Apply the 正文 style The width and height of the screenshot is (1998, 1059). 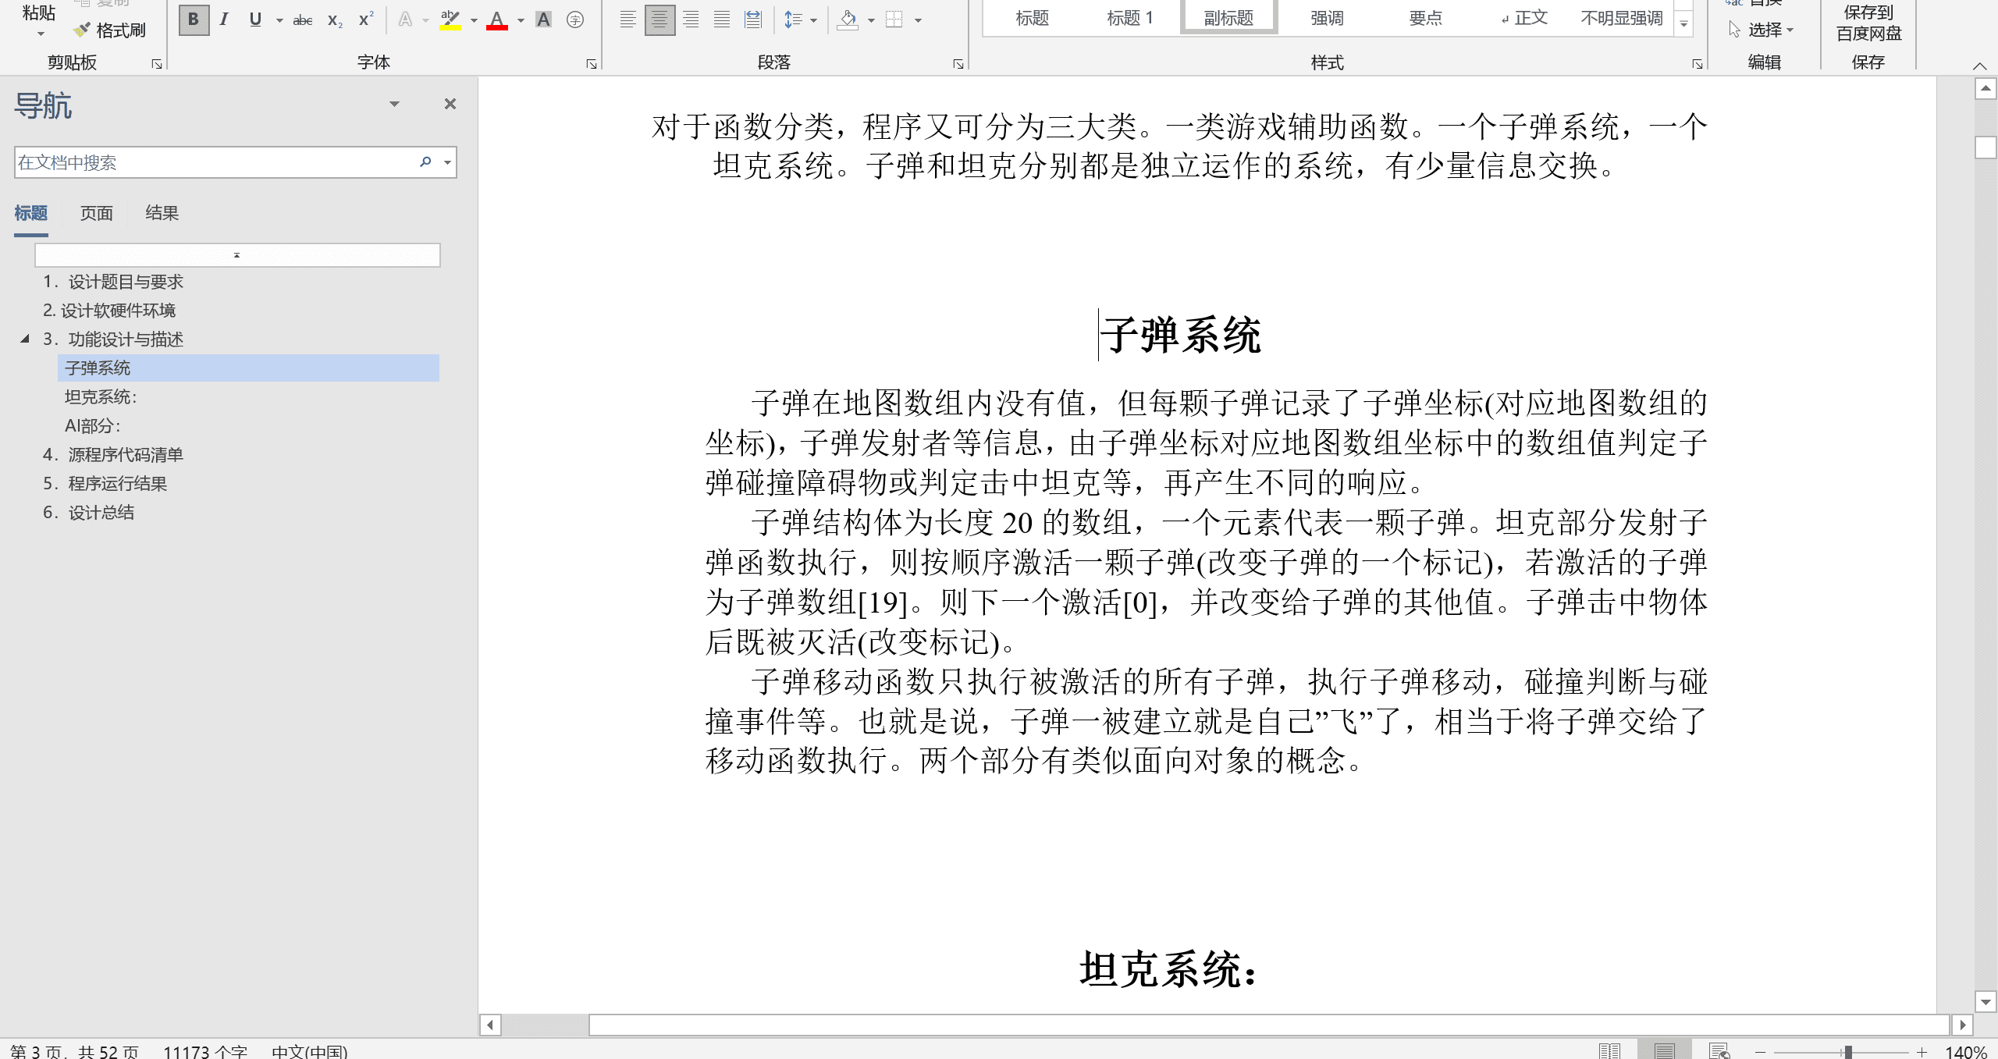tap(1523, 18)
